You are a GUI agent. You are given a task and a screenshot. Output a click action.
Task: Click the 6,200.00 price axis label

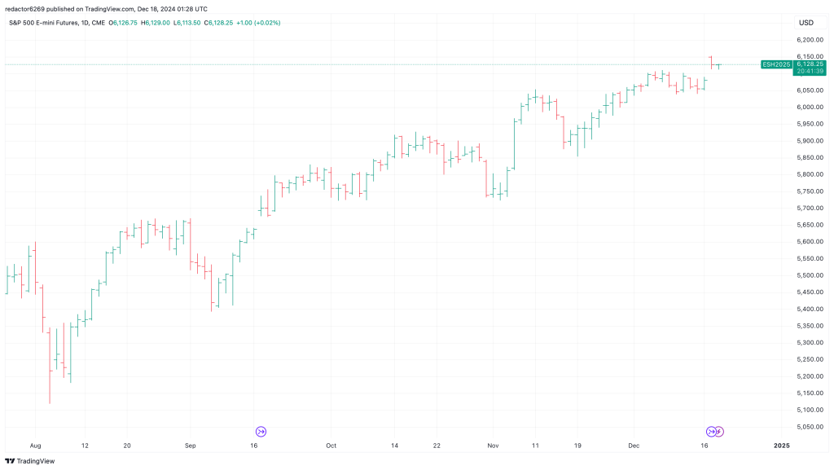809,40
